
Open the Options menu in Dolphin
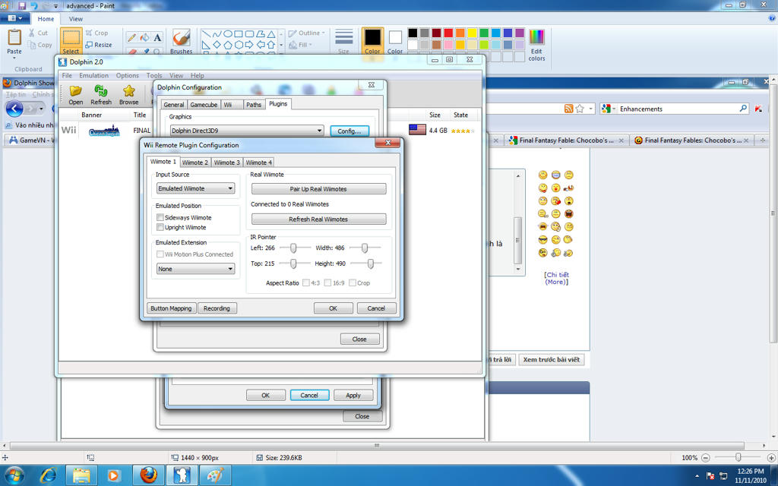(128, 75)
